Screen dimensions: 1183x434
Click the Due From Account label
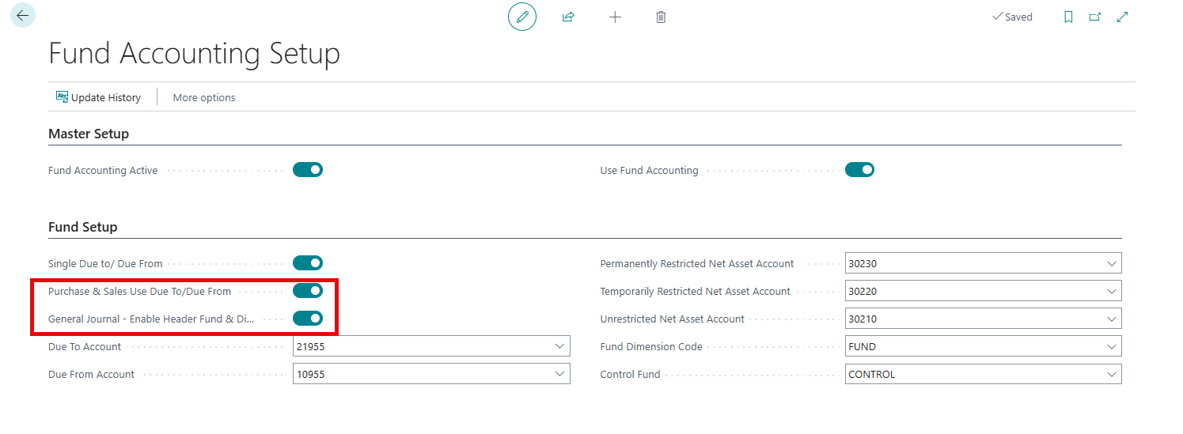[x=92, y=374]
